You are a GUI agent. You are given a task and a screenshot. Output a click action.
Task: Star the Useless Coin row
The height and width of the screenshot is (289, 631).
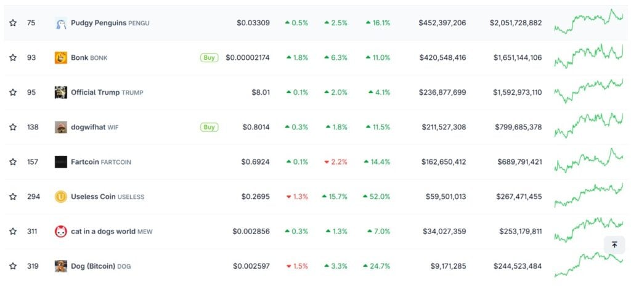coord(13,197)
